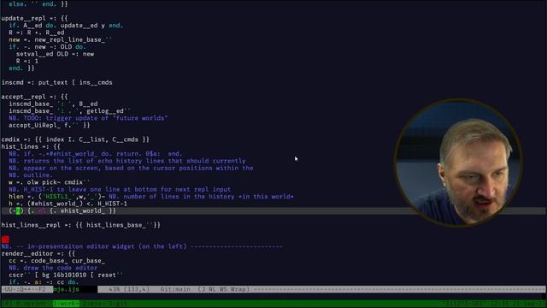Click comment 'H_HIST-1 to leave one line at bottom'
The image size is (547, 308).
(x=120, y=190)
